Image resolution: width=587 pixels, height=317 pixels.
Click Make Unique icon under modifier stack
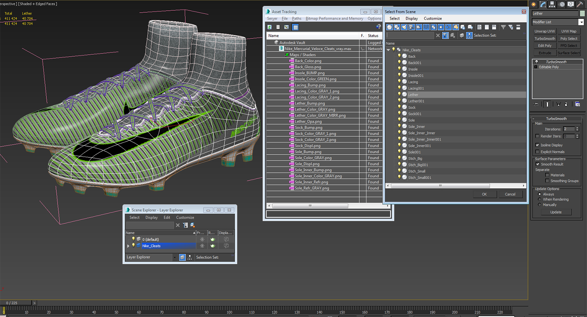click(558, 104)
